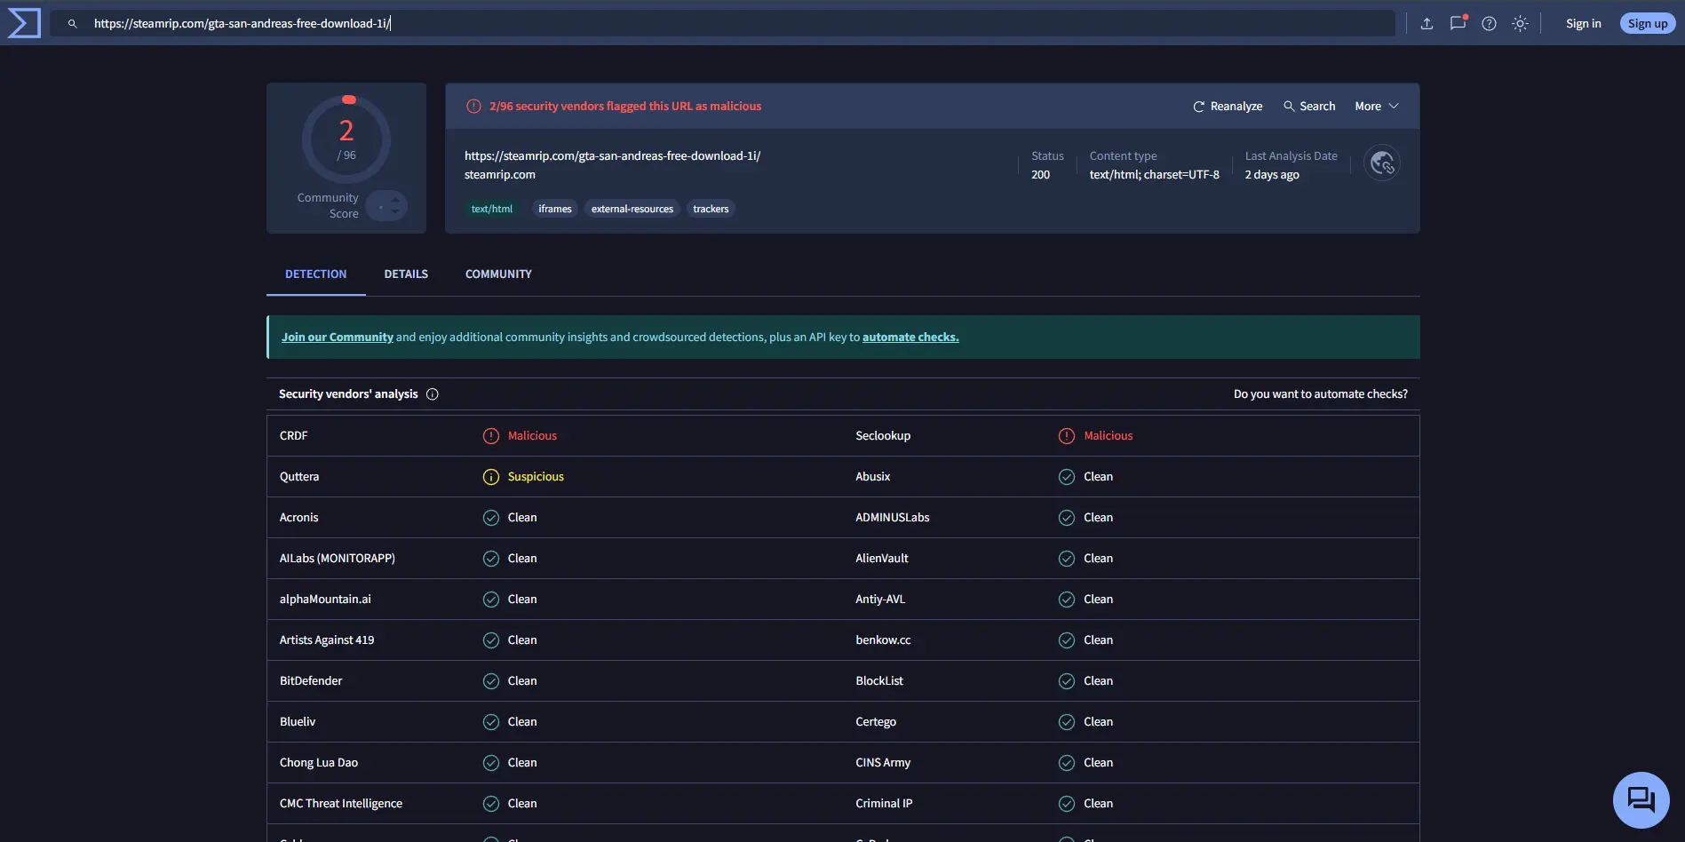Click the steamrip.com domain text
The height and width of the screenshot is (842, 1685).
coord(500,175)
